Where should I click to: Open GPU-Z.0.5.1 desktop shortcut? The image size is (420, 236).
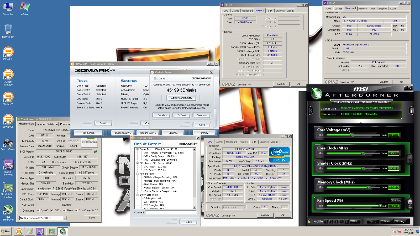point(8,190)
